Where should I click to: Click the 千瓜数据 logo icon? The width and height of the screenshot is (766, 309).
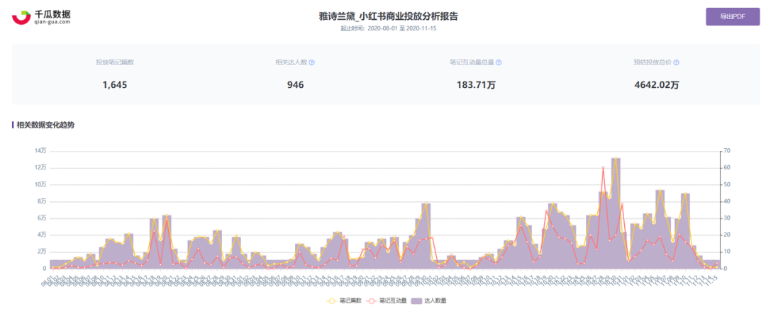(x=22, y=17)
